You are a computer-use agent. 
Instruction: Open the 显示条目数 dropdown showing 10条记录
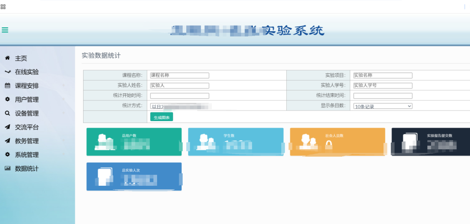(x=383, y=106)
